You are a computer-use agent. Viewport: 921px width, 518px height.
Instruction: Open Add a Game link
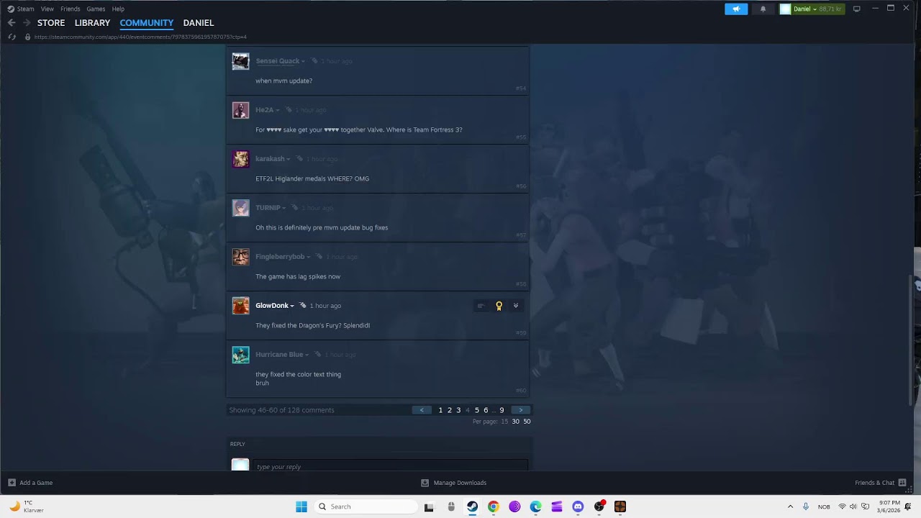tap(36, 483)
